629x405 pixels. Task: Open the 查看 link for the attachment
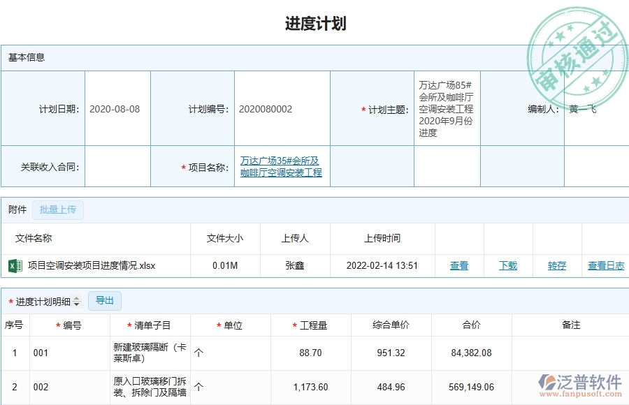click(458, 266)
